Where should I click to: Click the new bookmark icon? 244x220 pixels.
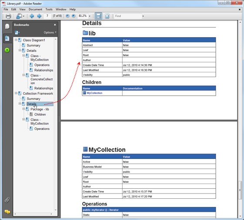click(17, 32)
